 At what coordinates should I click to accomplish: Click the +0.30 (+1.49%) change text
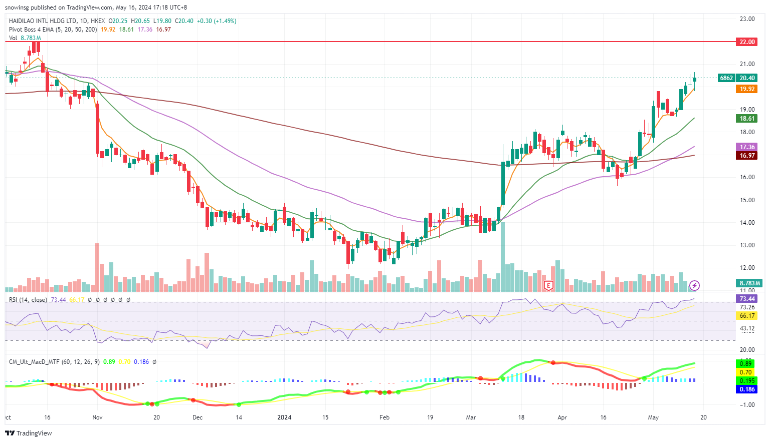tap(217, 21)
